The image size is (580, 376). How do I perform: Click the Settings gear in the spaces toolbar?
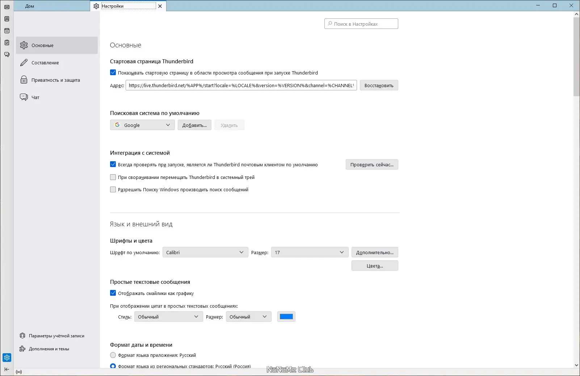(7, 358)
